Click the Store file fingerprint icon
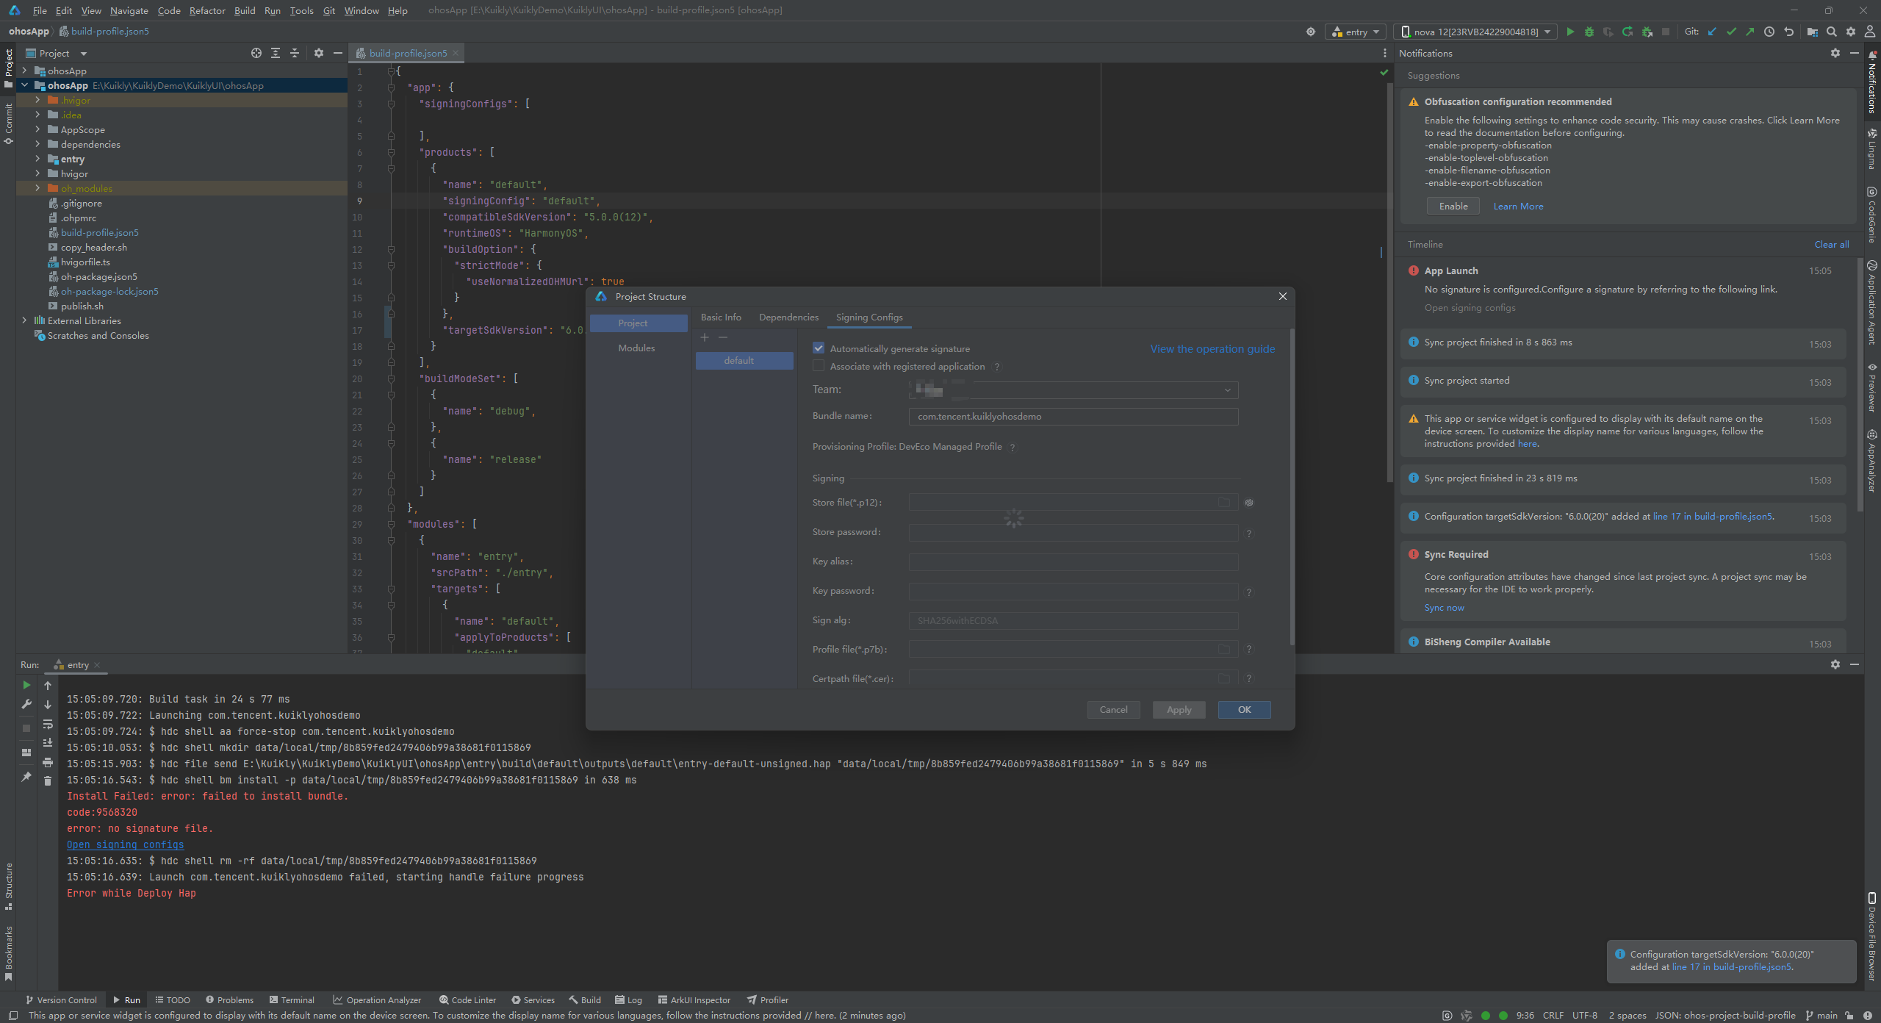Viewport: 1881px width, 1023px height. click(x=1249, y=503)
